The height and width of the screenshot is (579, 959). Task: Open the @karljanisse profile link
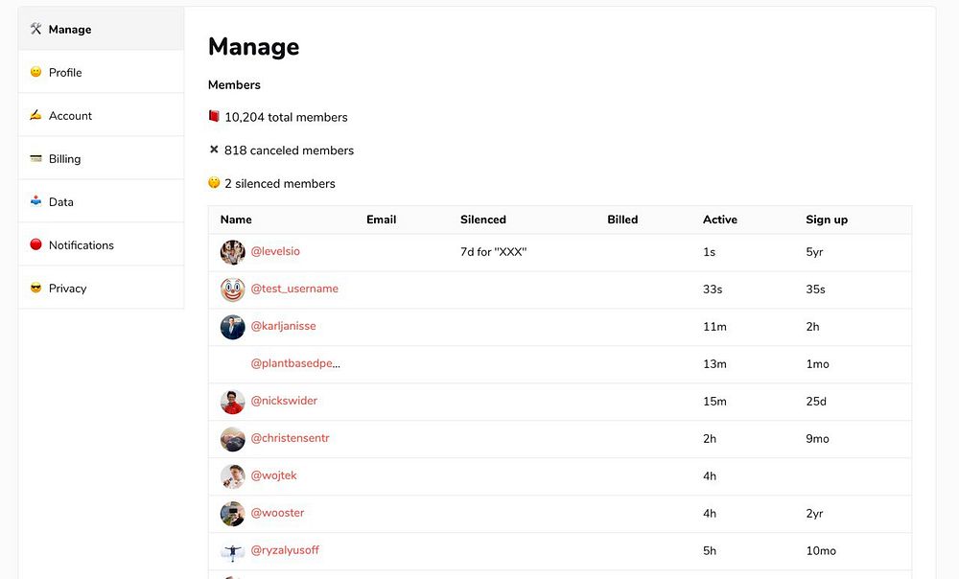283,326
